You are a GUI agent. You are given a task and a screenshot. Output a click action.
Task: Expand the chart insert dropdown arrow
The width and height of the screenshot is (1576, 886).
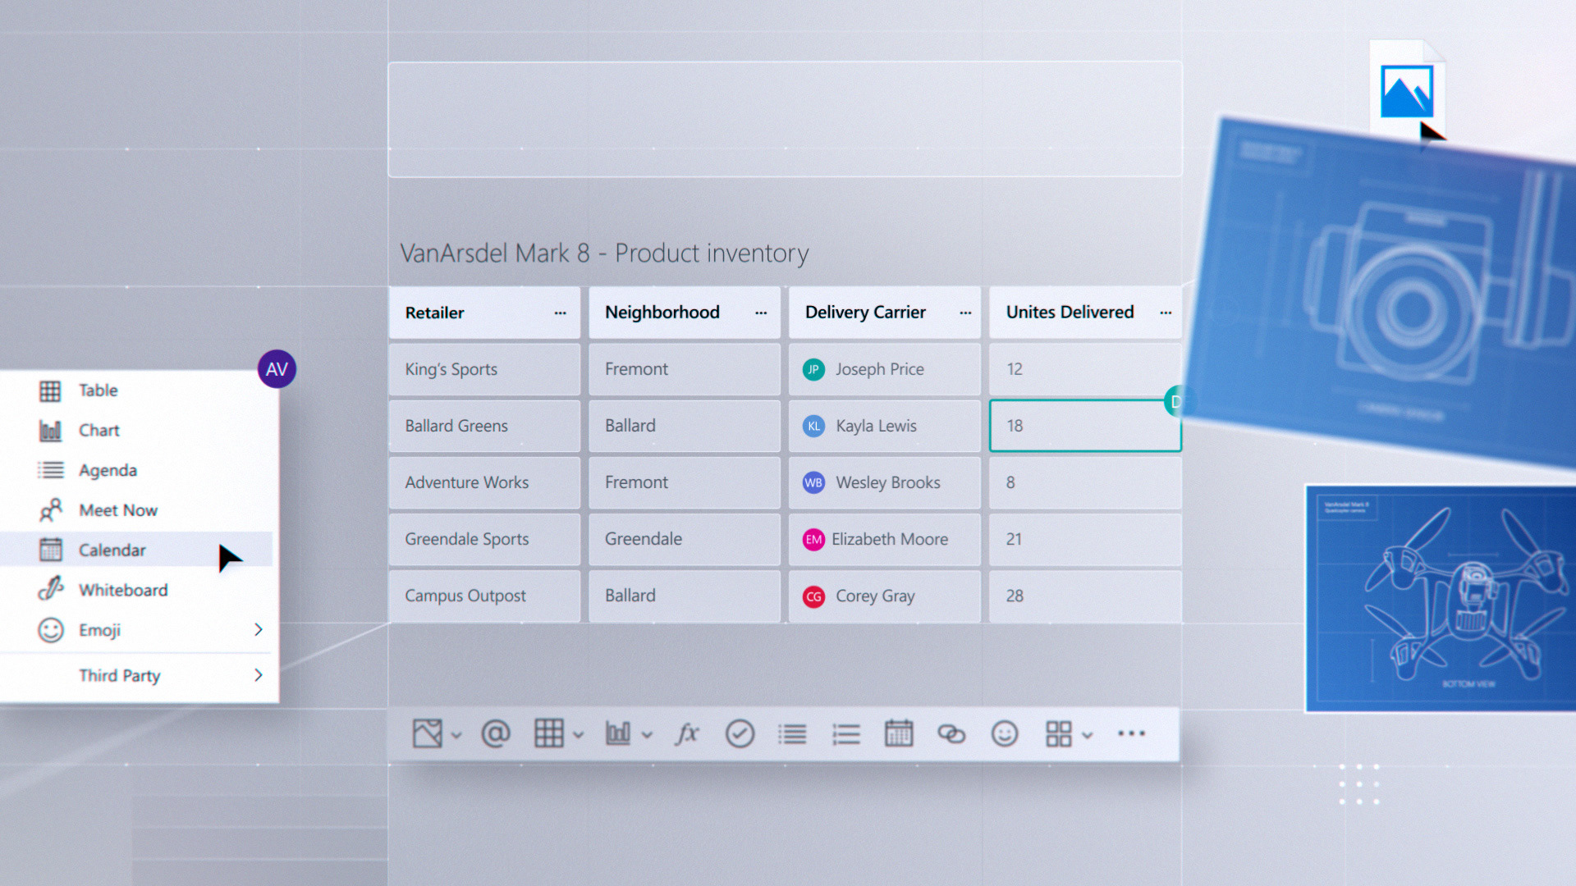point(647,735)
